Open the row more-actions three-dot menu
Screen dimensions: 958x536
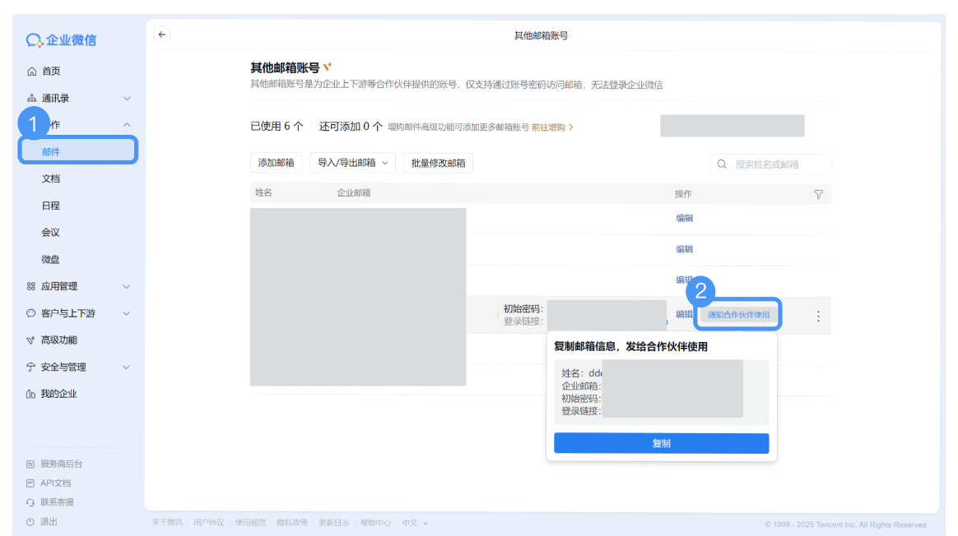pyautogui.click(x=818, y=316)
